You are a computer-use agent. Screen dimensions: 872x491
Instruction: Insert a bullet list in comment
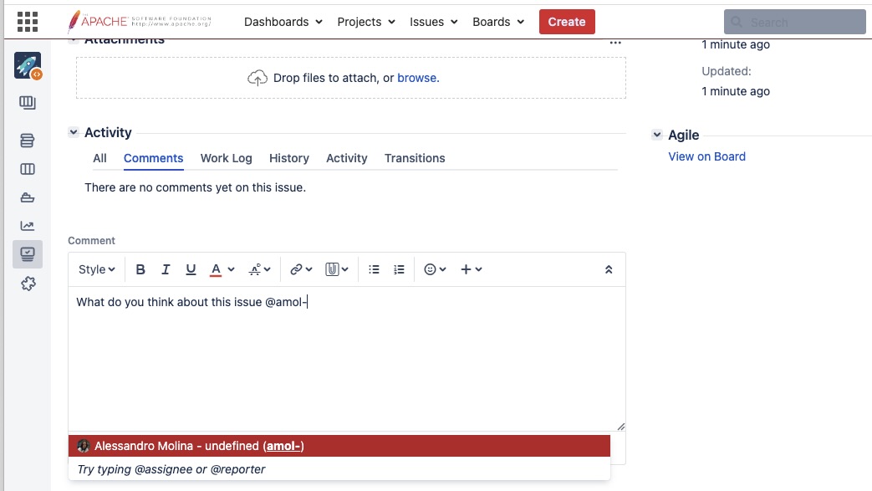[x=374, y=269]
